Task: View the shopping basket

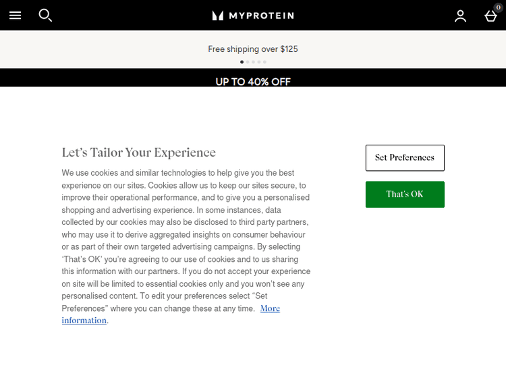Action: coord(490,17)
